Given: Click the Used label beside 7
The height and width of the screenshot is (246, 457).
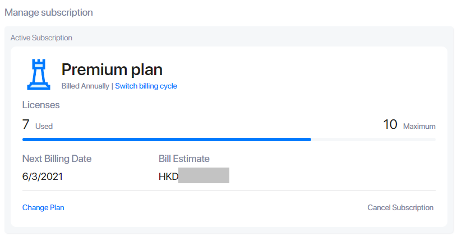Looking at the screenshot, I should coord(44,126).
